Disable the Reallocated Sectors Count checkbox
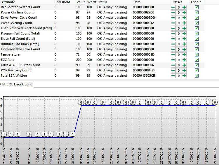The height and width of the screenshot is (165, 219). [x=197, y=7]
